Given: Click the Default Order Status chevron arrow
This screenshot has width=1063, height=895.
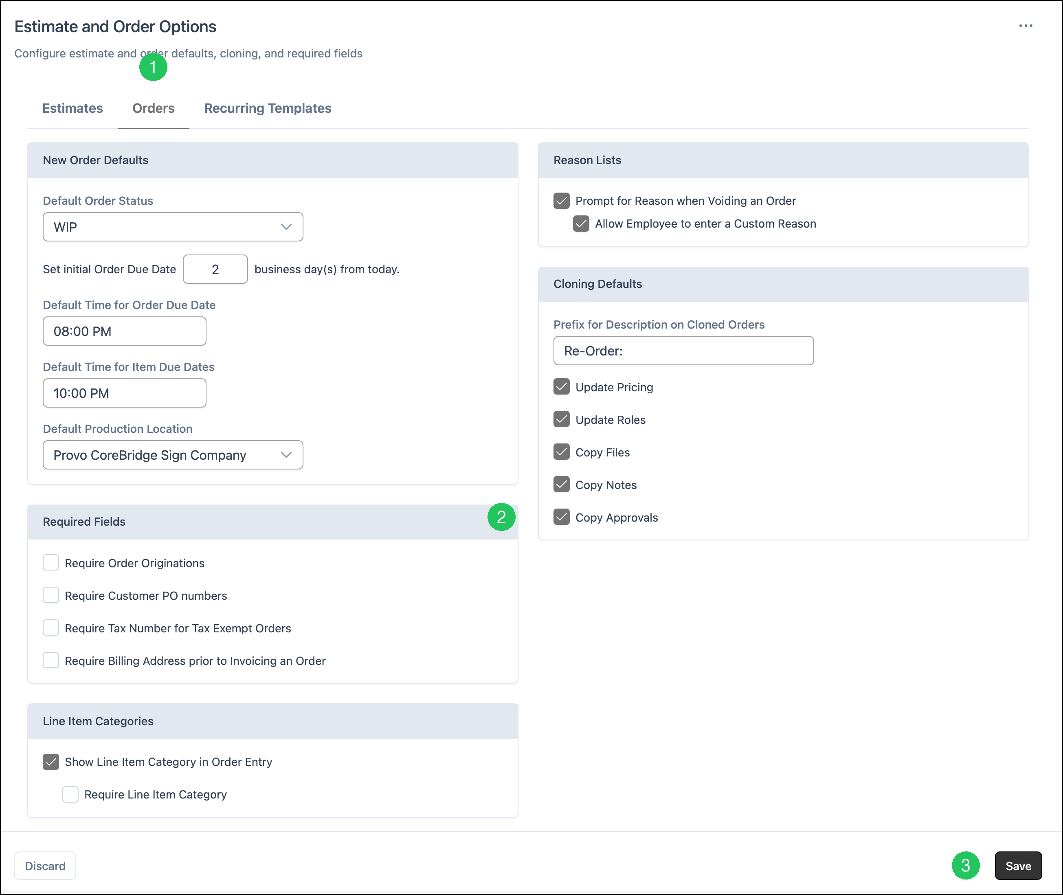Looking at the screenshot, I should [286, 227].
